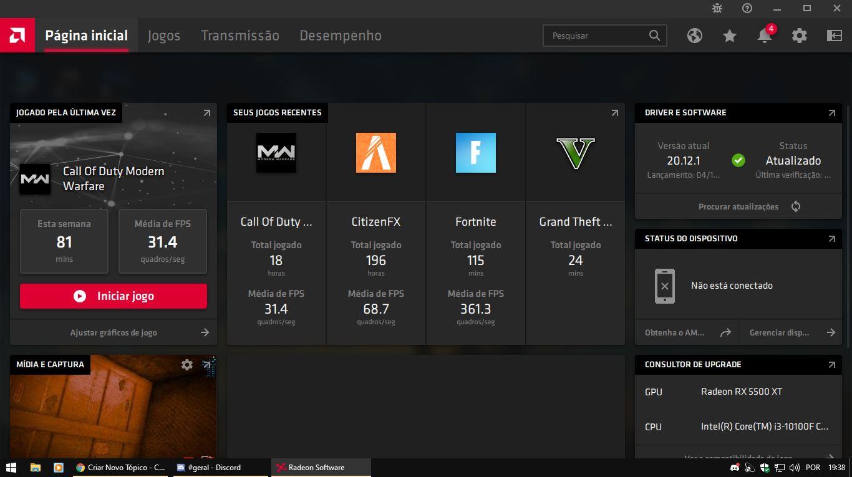Image resolution: width=852 pixels, height=477 pixels.
Task: Open Ajustar gráficos de jogo link
Action: coord(114,332)
